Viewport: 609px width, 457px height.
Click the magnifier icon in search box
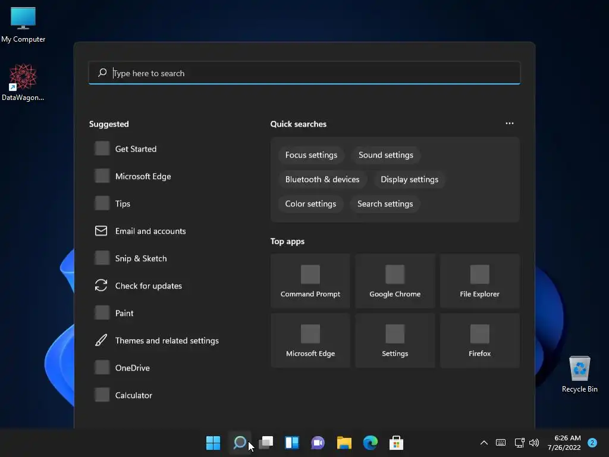[102, 73]
